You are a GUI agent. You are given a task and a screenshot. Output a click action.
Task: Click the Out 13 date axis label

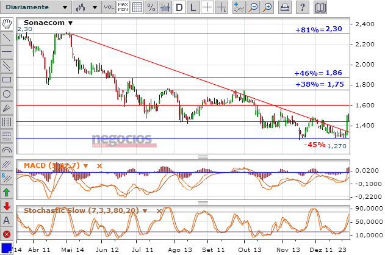pos(250,250)
